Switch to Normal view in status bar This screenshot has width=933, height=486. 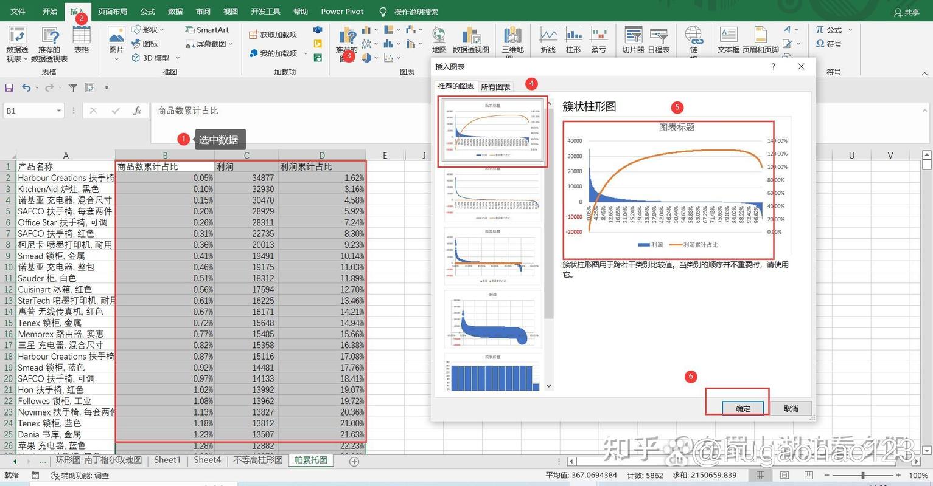pos(760,476)
